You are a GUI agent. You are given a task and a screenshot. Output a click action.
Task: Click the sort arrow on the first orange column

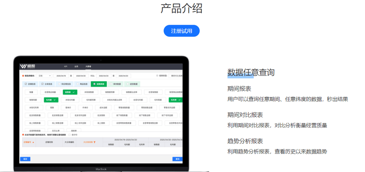(33, 142)
